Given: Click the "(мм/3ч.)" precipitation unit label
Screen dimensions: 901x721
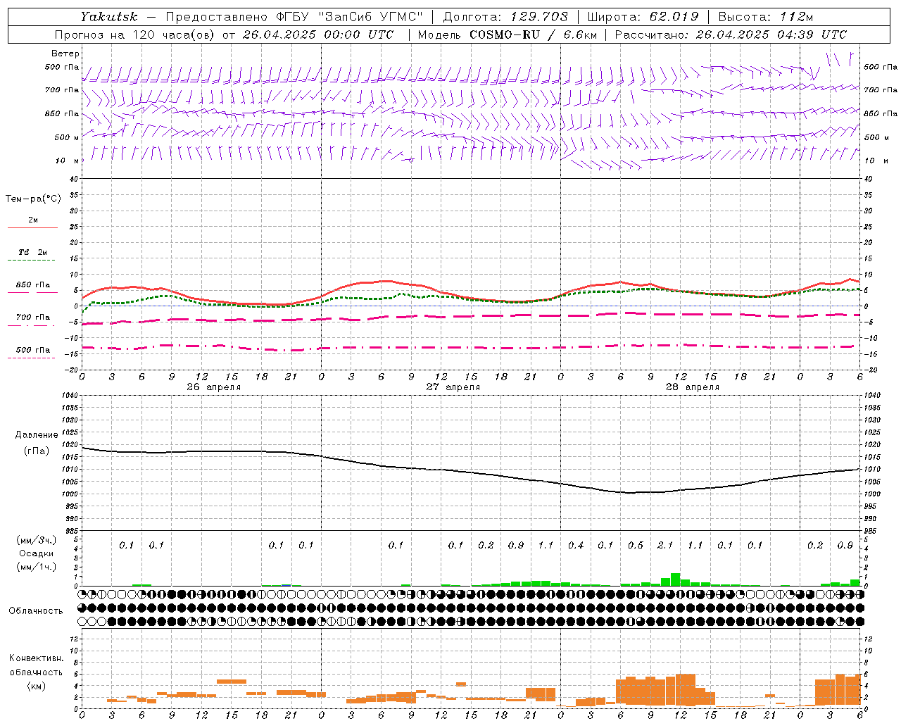Looking at the screenshot, I should click(37, 540).
